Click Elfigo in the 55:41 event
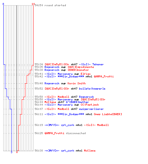This screenshot has width=148, height=164. click(x=86, y=74)
